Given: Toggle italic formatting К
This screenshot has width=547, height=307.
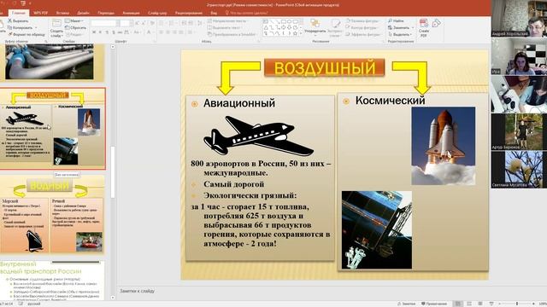Looking at the screenshot, I should [x=101, y=32].
